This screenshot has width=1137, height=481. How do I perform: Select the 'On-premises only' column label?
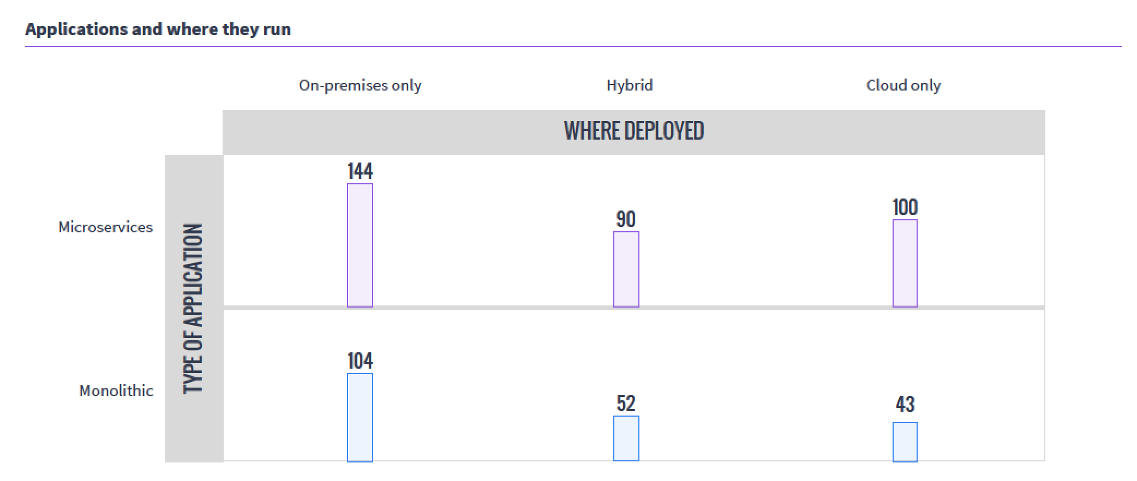tap(360, 86)
